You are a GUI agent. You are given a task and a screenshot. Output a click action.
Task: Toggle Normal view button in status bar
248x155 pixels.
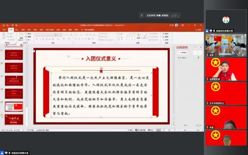(x=158, y=130)
